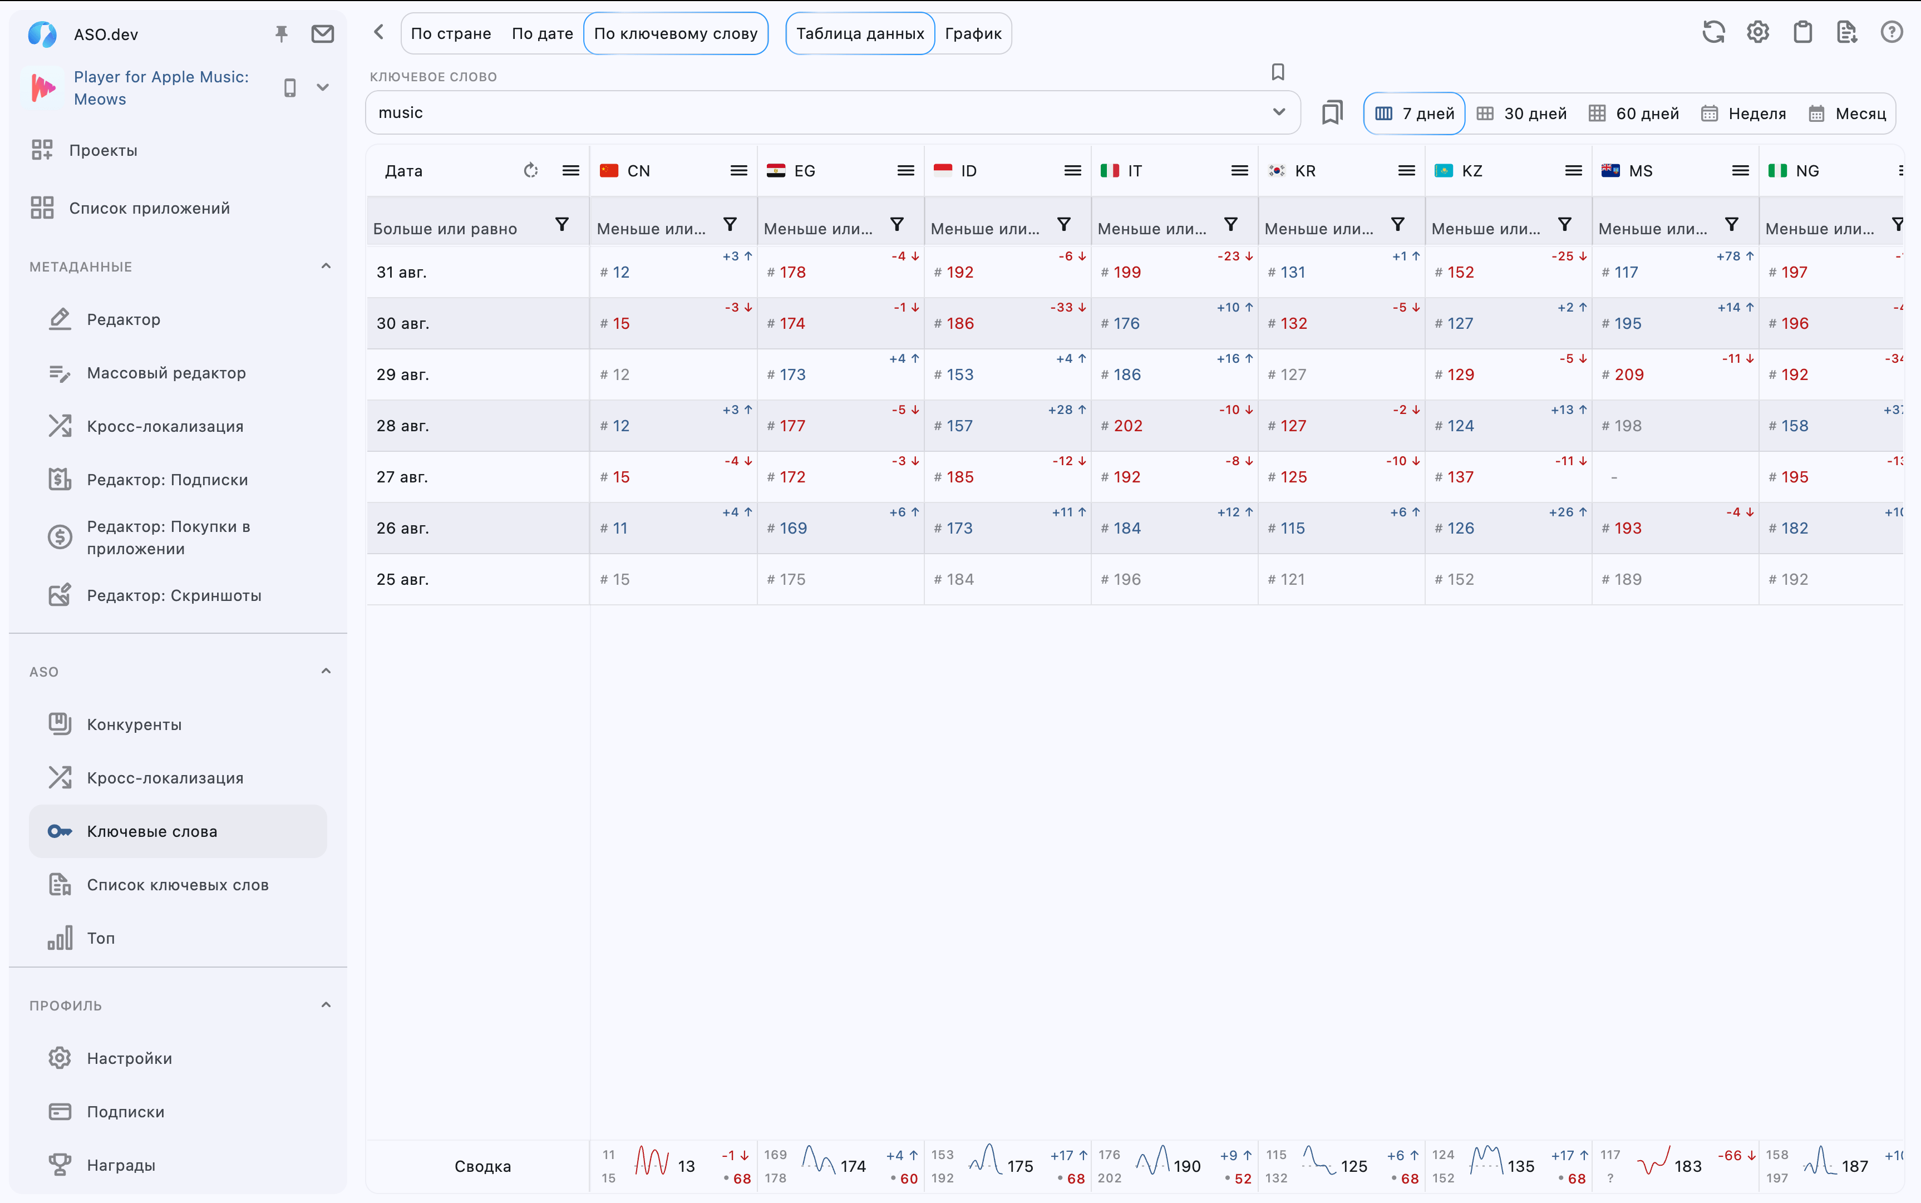Click the CN sparkline in Сводка row
This screenshot has width=1921, height=1203.
[652, 1162]
